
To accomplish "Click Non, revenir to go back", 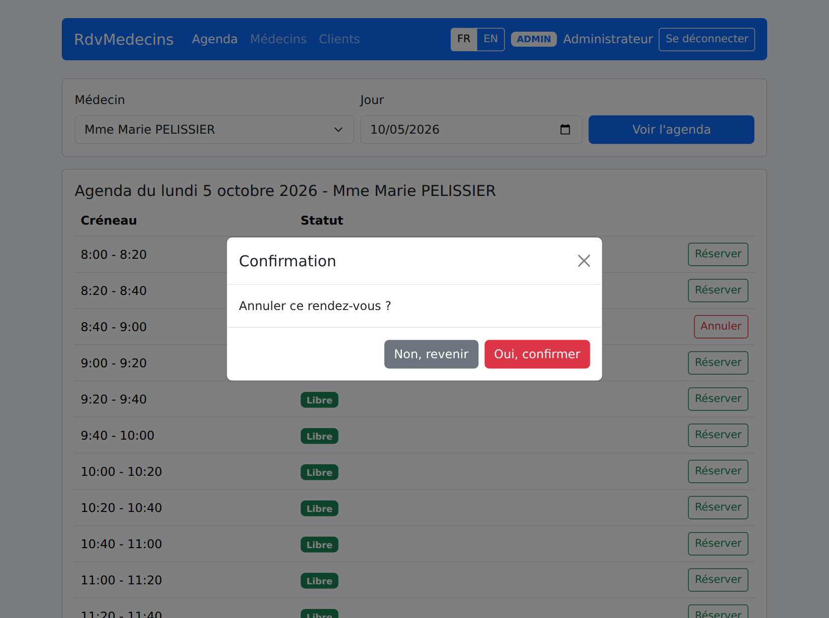I will tap(431, 354).
